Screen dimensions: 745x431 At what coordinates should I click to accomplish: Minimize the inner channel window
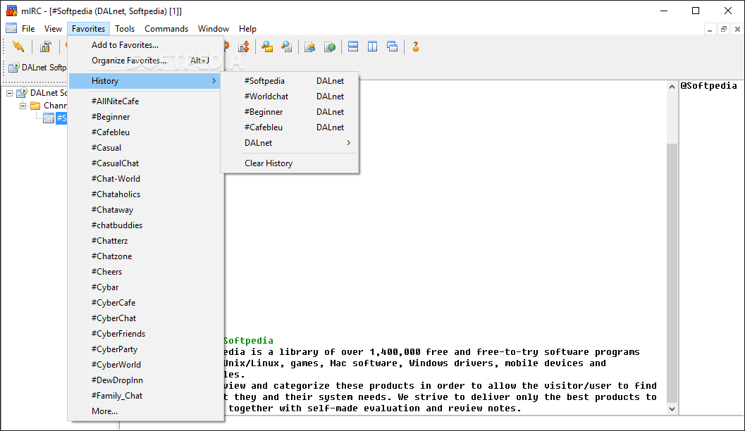pyautogui.click(x=709, y=30)
